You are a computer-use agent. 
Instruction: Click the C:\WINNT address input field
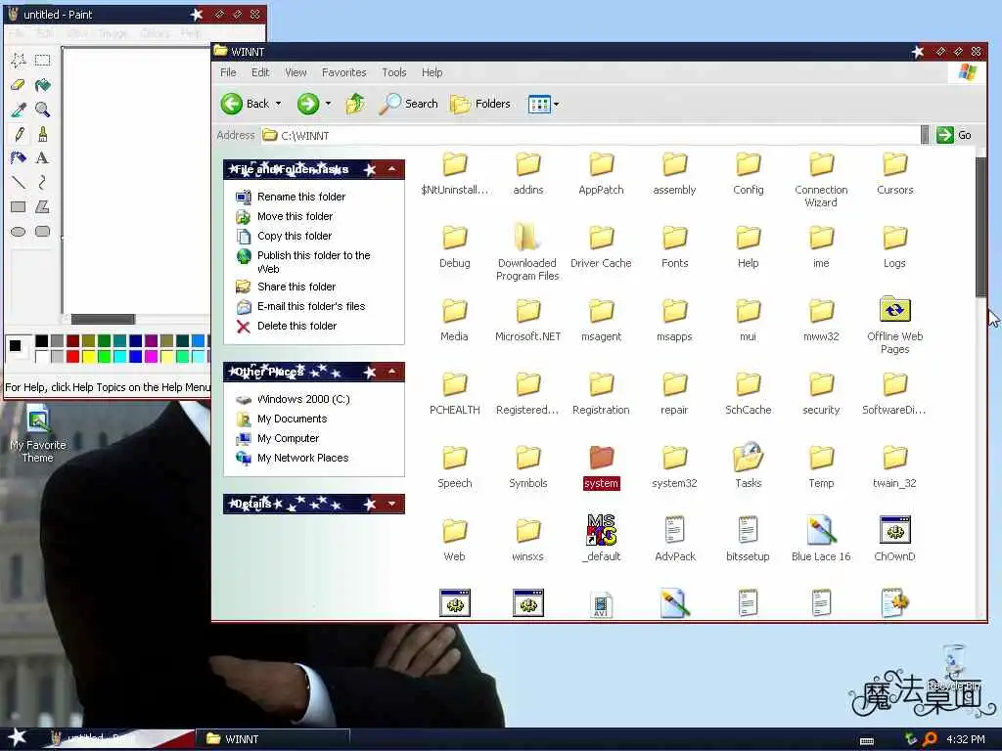591,135
